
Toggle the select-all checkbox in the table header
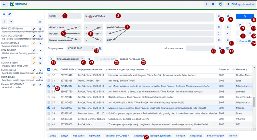point(49,69)
